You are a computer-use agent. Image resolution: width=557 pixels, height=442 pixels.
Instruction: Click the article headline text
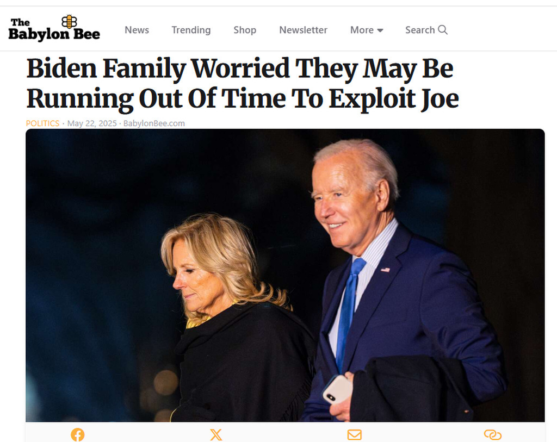(243, 83)
